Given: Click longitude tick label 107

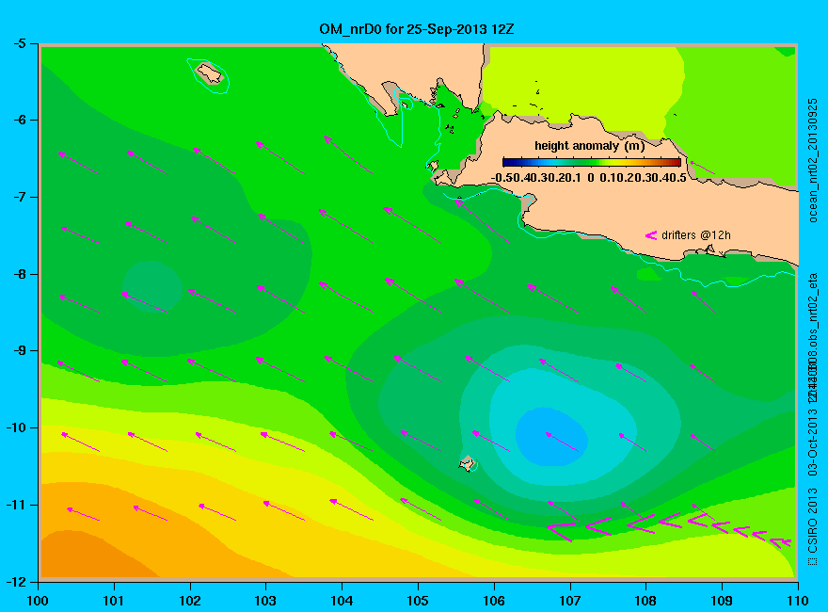Looking at the screenshot, I should [x=570, y=601].
